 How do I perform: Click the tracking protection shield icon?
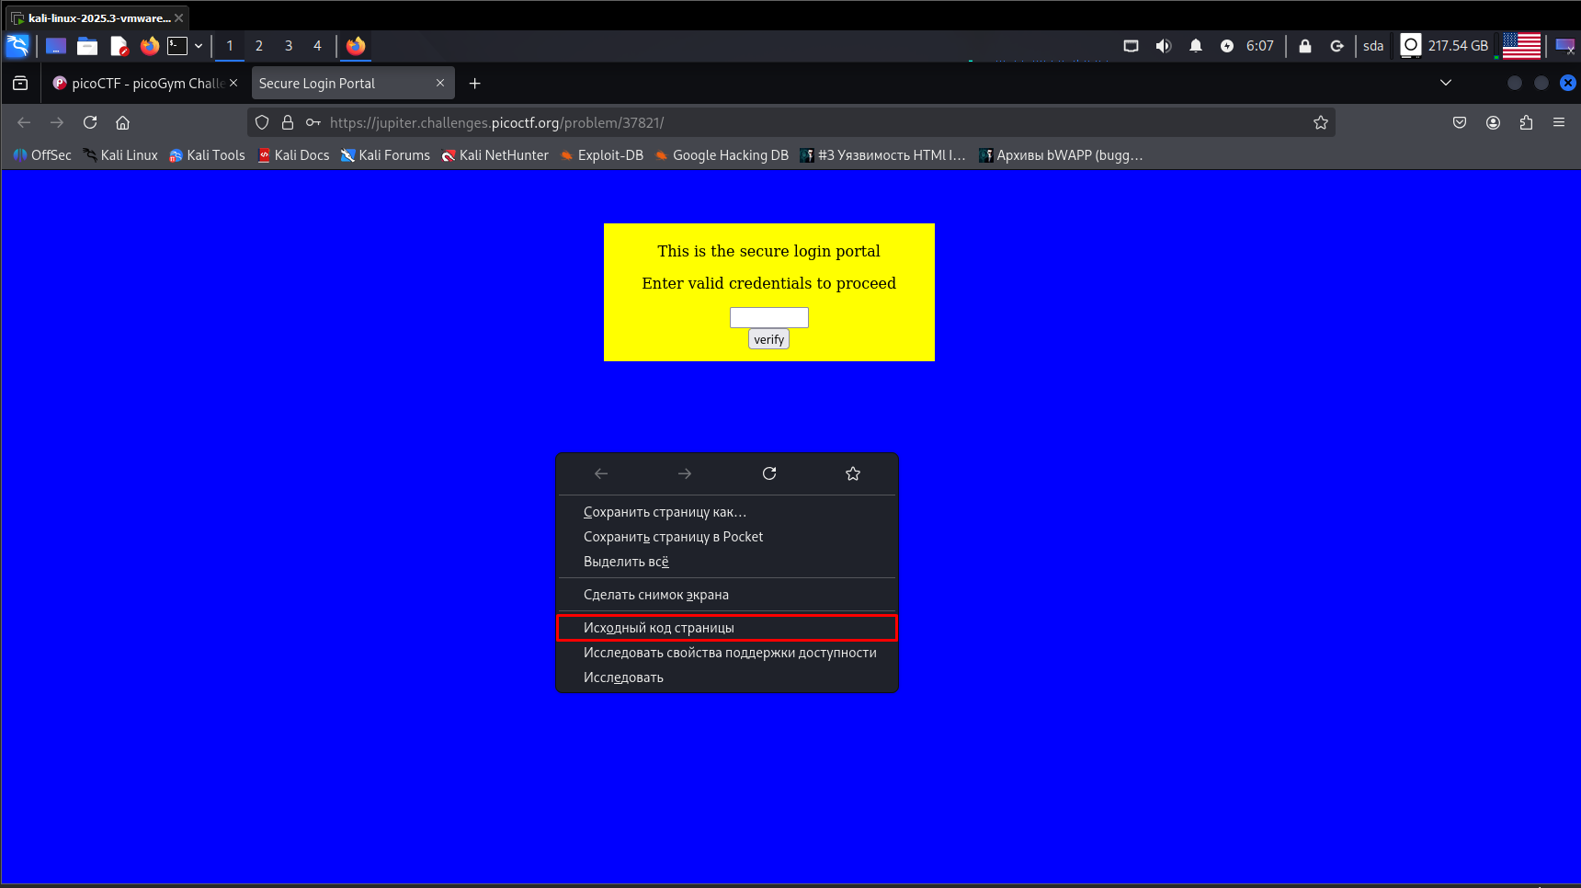(x=262, y=122)
